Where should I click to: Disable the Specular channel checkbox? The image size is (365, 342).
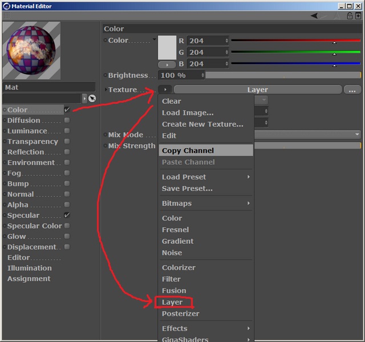67,215
